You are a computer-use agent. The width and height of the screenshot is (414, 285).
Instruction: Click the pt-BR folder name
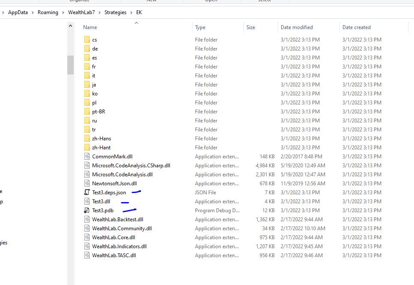tap(99, 112)
